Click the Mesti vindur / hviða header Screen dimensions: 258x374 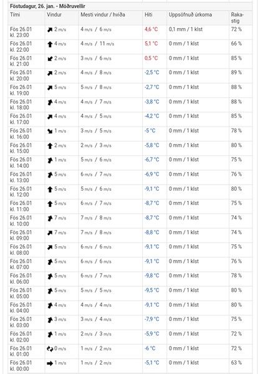[x=103, y=14]
